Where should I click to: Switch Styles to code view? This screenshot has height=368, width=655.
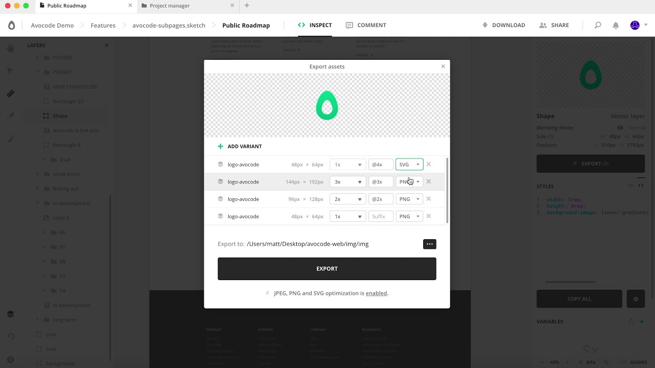(x=641, y=186)
